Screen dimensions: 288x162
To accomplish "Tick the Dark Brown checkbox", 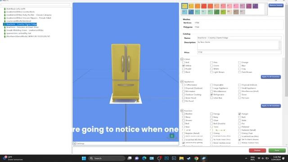I will (239, 72).
